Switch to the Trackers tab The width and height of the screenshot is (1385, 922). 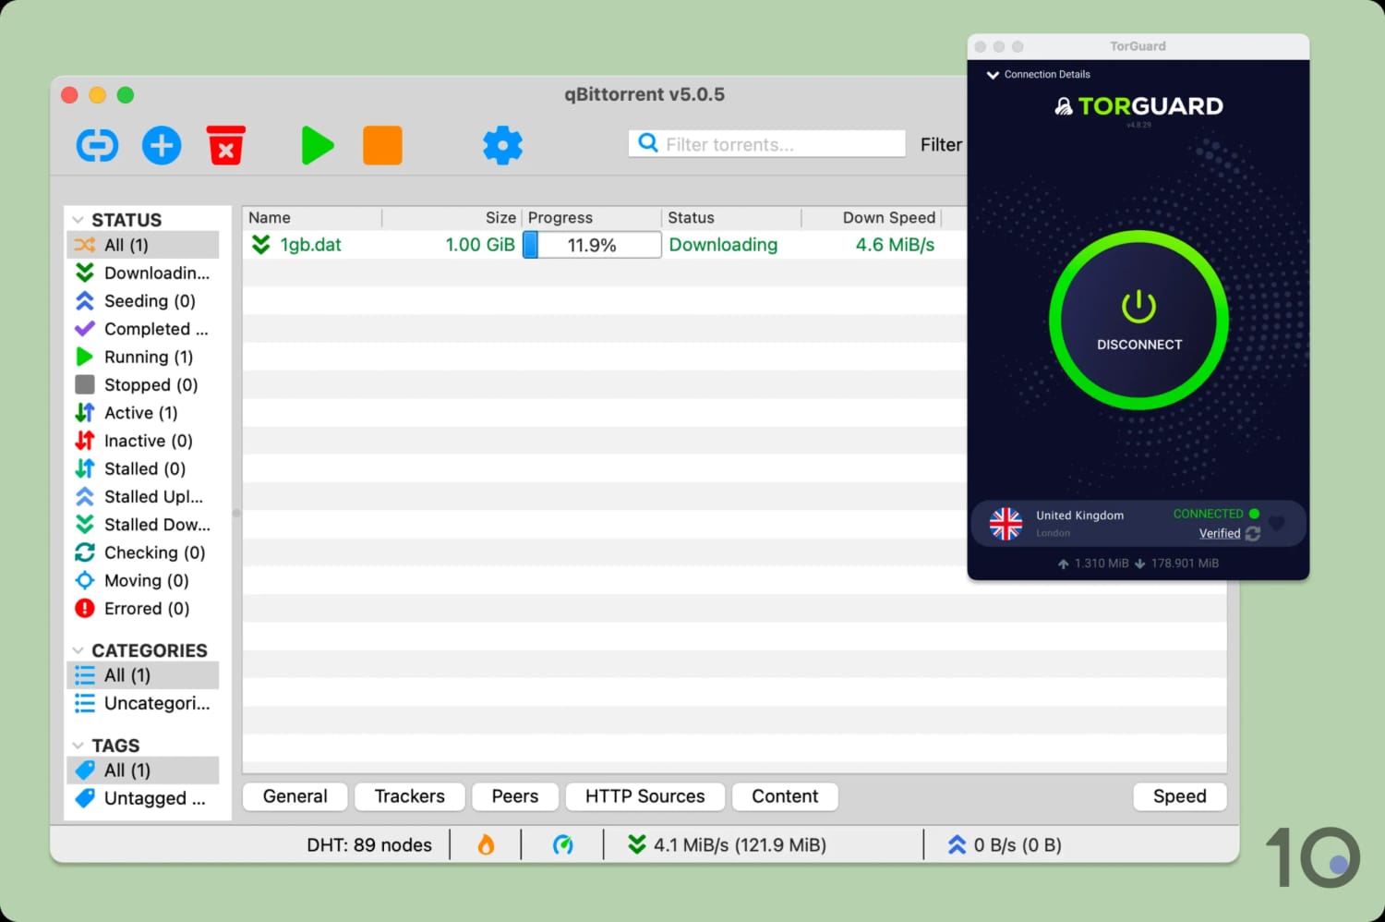point(409,795)
